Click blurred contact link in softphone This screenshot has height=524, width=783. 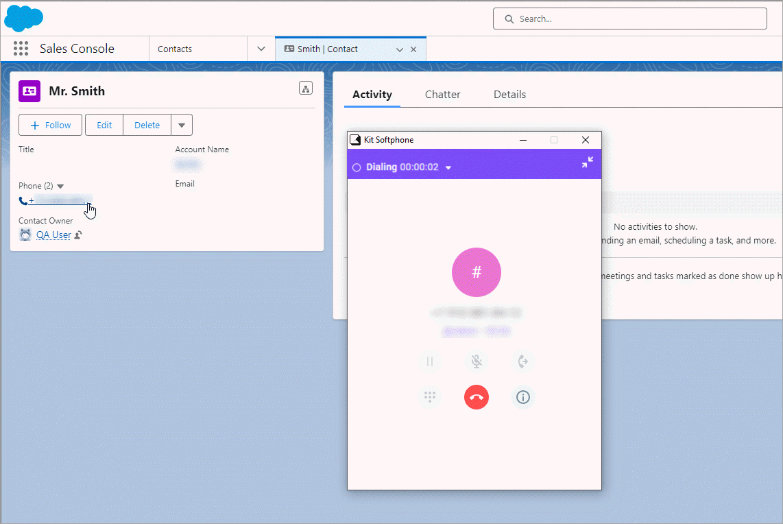(477, 331)
